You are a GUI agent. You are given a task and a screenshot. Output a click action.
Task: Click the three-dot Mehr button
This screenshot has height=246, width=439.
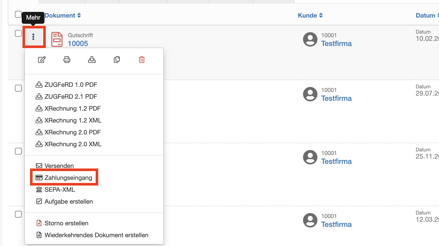34,37
